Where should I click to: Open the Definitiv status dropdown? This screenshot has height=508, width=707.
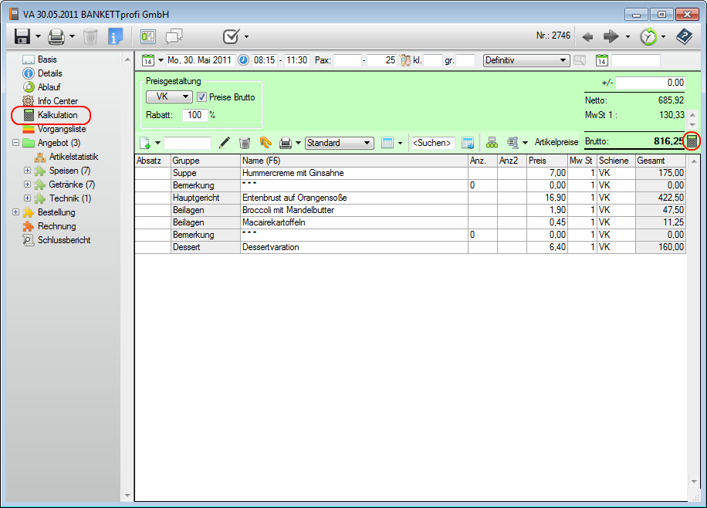[526, 60]
